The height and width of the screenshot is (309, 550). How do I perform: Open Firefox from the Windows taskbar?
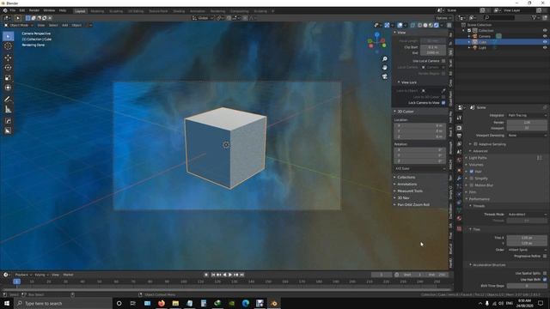(162, 303)
